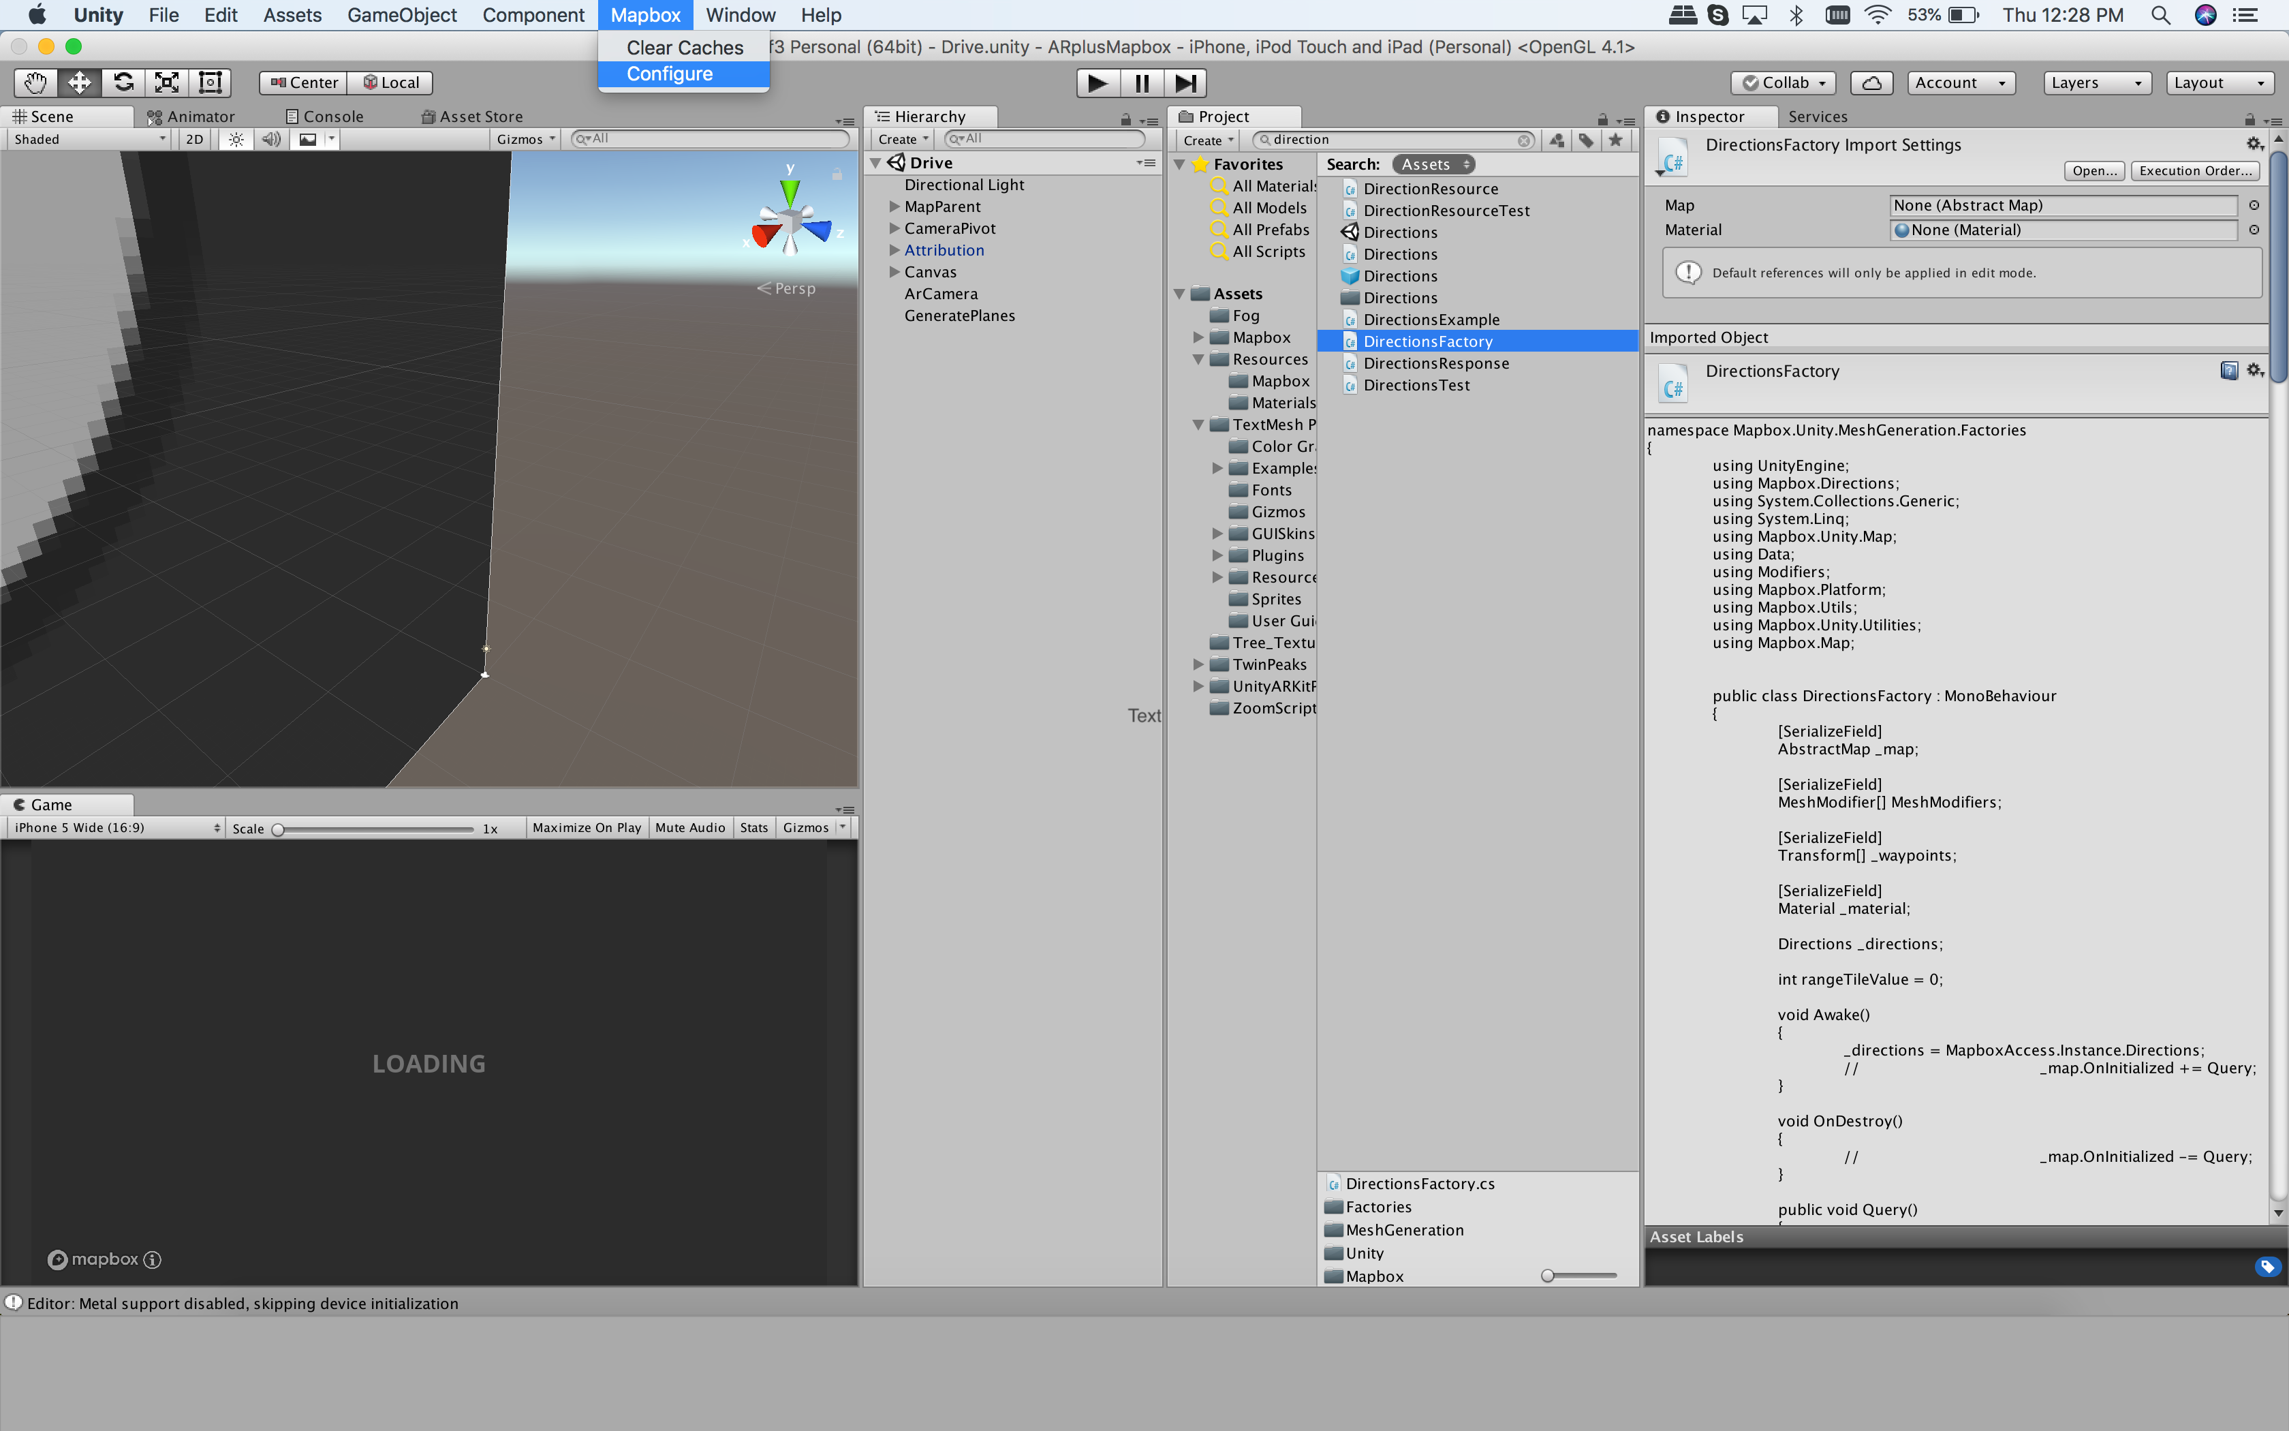Click the Pause button in the toolbar
Screen dimensions: 2289x1431
(x=1140, y=82)
